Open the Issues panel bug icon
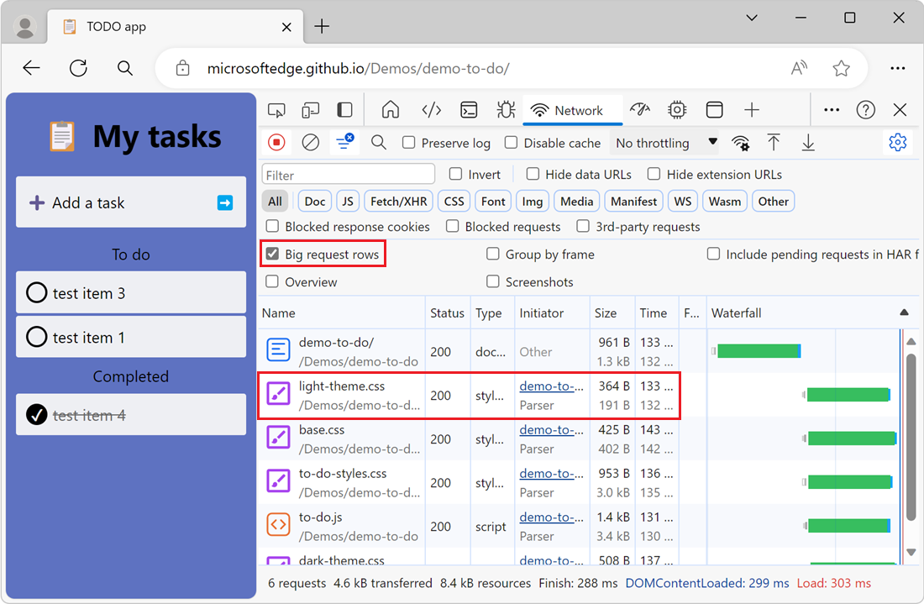Screen dimensions: 924x604 click(506, 109)
